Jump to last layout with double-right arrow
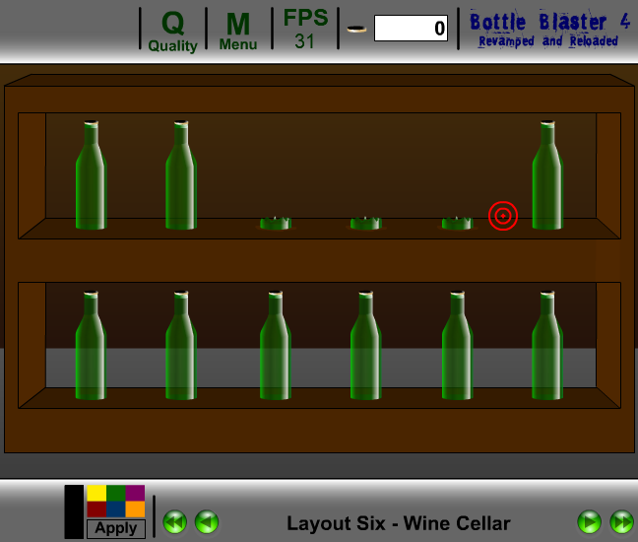 click(621, 522)
